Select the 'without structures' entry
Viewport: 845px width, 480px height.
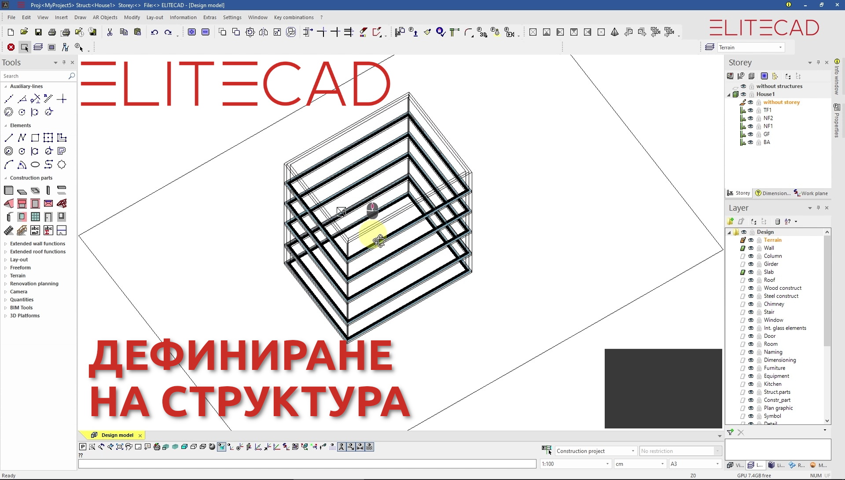pos(779,86)
